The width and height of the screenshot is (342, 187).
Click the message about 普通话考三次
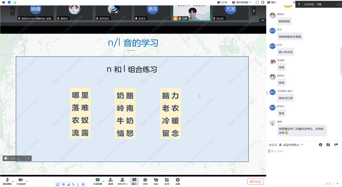pyautogui.click(x=302, y=130)
